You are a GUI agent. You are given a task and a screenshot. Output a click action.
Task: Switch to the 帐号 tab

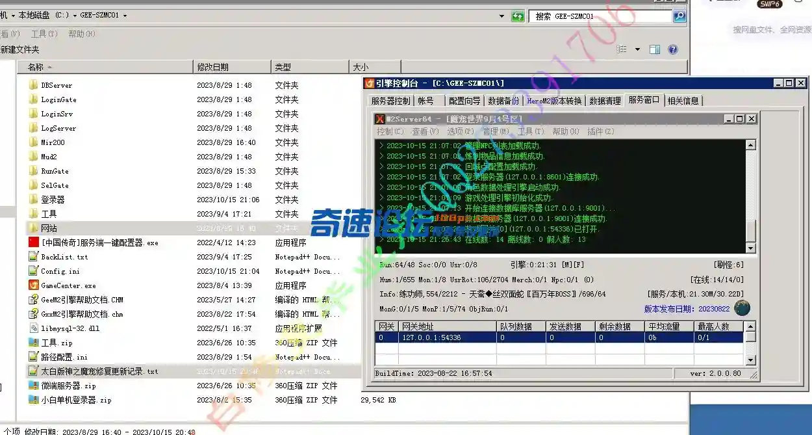[426, 101]
